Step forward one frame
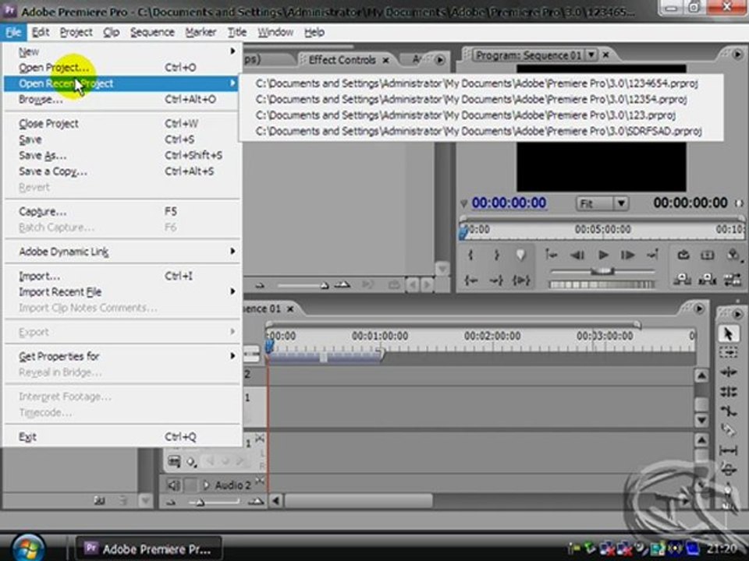Screen dimensions: 749x561 627,256
